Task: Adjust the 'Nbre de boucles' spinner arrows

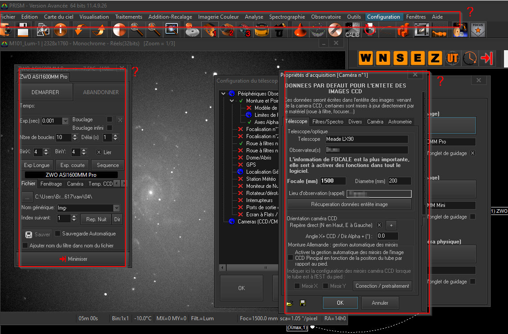Action: (x=75, y=137)
